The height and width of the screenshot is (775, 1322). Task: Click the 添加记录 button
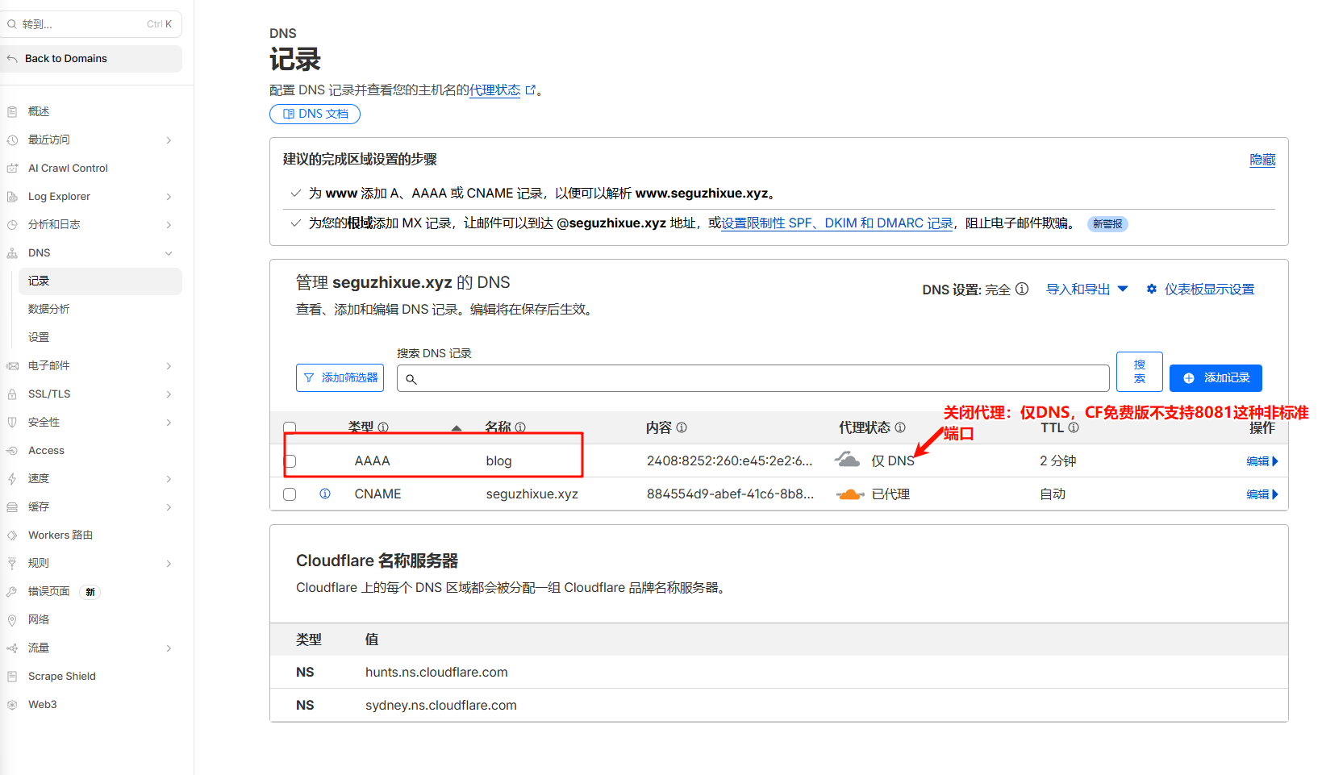pyautogui.click(x=1216, y=377)
